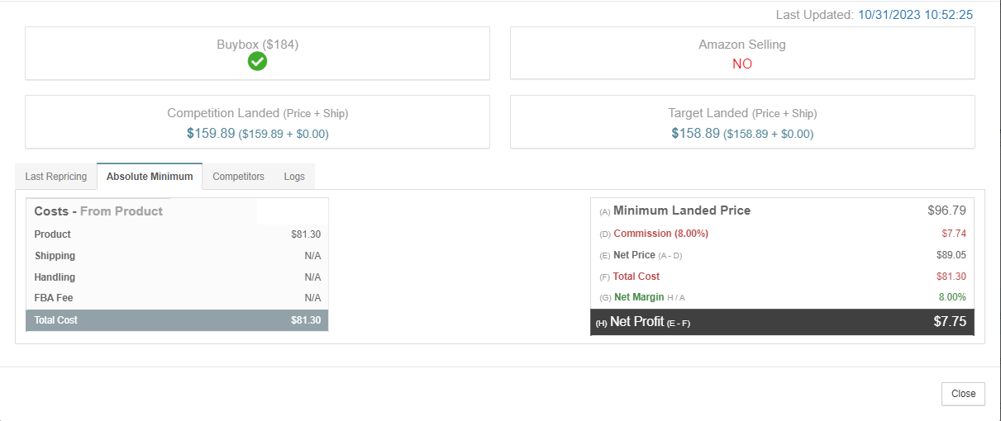1001x421 pixels.
Task: Click the Net Profit $7.75 bar
Action: tap(782, 322)
